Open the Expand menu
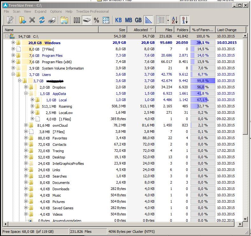Image resolution: width=251 pixels, height=236 pixels. 40,11
